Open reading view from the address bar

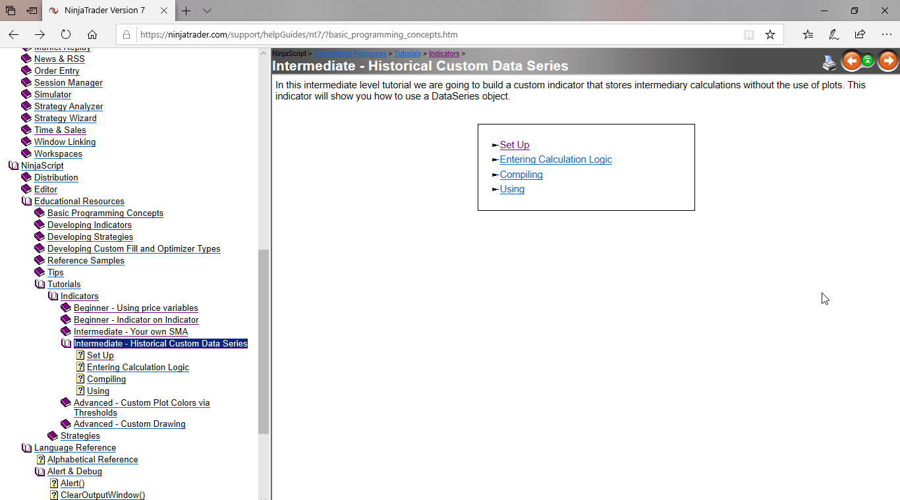(x=748, y=34)
